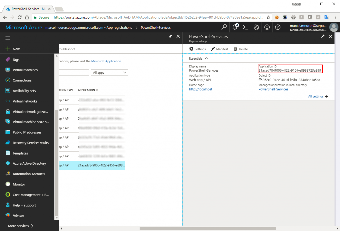The height and width of the screenshot is (231, 340).
Task: Select the app row 21acad78-9006-4f22
Action: click(x=92, y=165)
